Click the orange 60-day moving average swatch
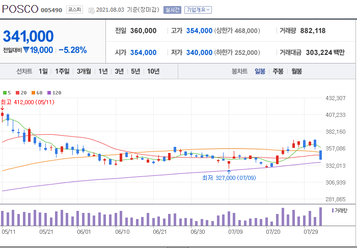 coord(33,92)
